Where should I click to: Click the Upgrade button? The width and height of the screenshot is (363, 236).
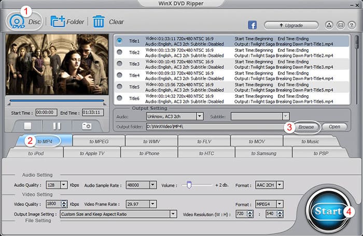(291, 25)
